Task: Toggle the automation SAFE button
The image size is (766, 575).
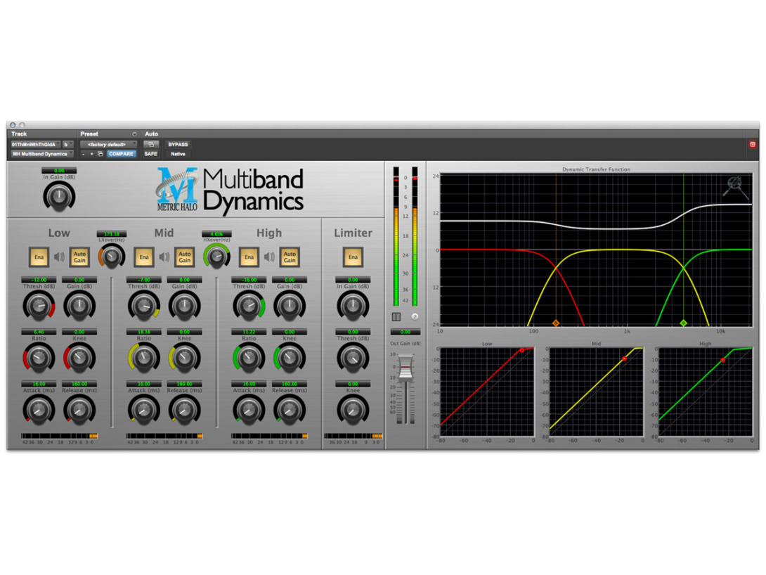Action: (x=150, y=154)
